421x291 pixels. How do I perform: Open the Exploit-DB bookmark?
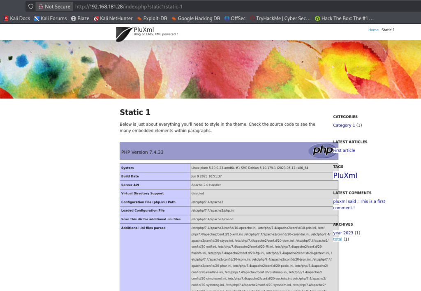click(x=152, y=18)
